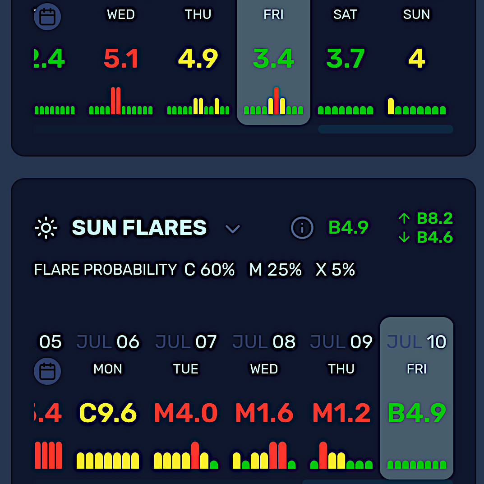The image size is (484, 484).
Task: Tap Monday's yellow flare bar chart
Action: tap(108, 461)
